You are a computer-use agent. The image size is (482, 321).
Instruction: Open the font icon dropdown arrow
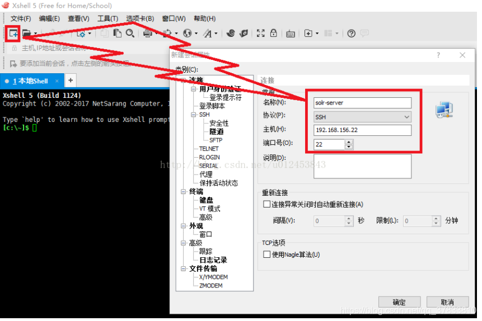(x=216, y=34)
